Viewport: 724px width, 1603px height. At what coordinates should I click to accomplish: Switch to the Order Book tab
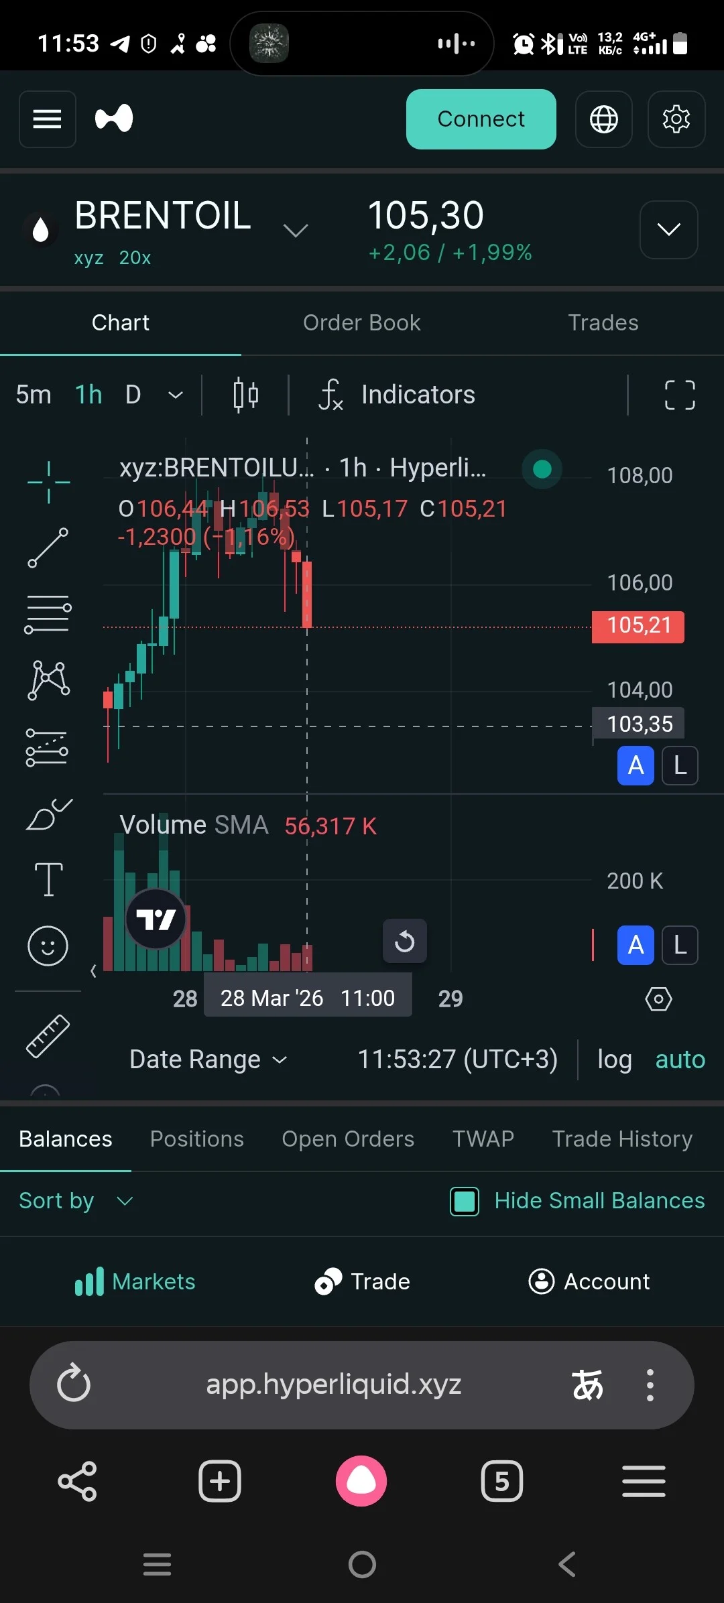[x=362, y=323]
